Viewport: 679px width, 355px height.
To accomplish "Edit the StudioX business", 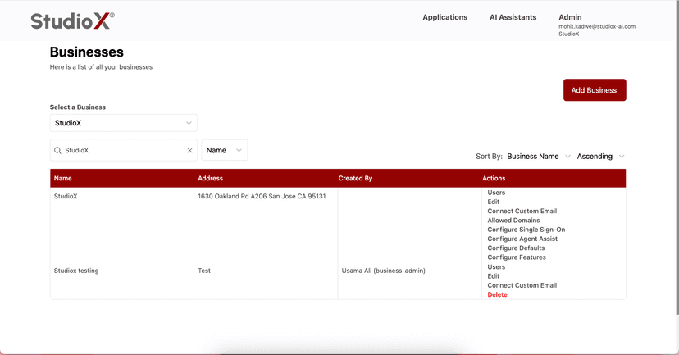I will click(493, 202).
